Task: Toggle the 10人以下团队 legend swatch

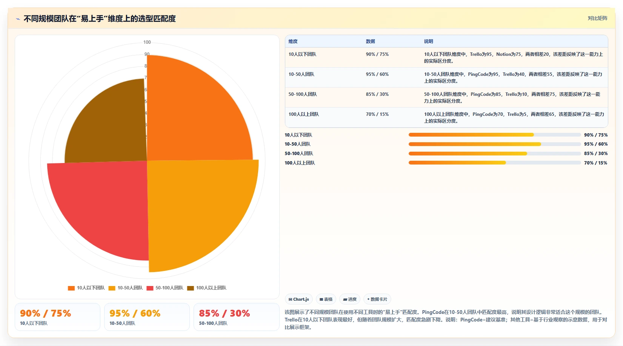Action: point(71,288)
